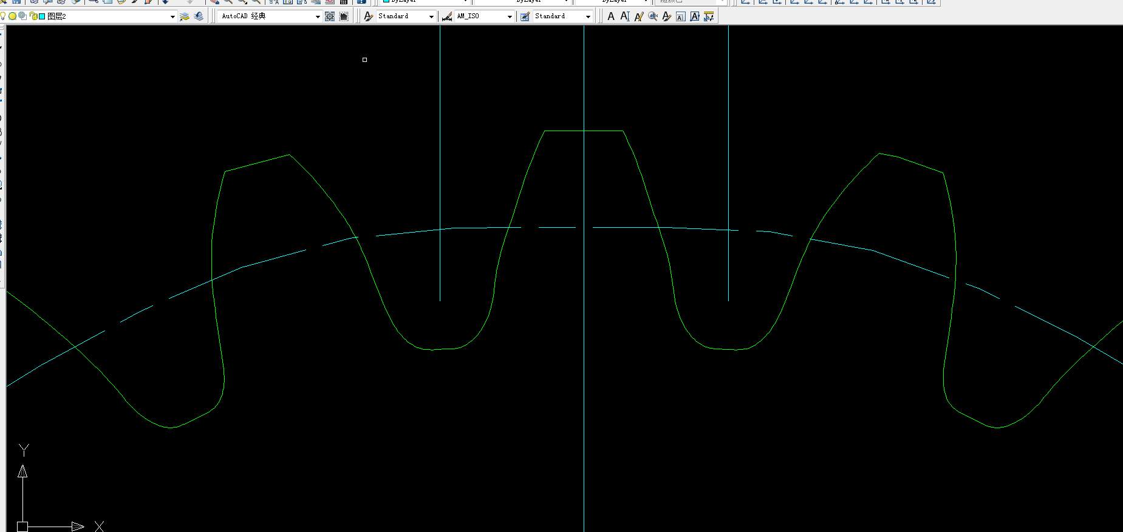The image size is (1123, 532).
Task: Select the Multiline Text tool
Action: (x=611, y=16)
